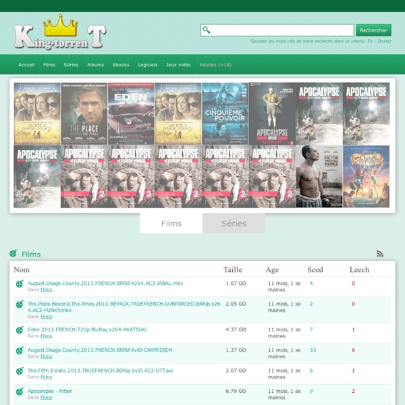Click reel icon for Eden.2012 row
Viewport: 405px width, 405px height.
(x=20, y=330)
